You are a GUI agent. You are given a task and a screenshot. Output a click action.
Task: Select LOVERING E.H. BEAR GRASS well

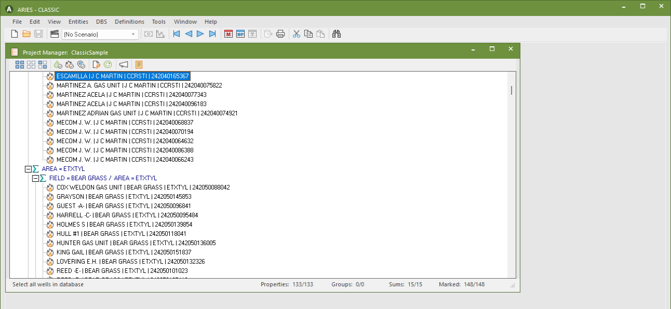pos(131,262)
